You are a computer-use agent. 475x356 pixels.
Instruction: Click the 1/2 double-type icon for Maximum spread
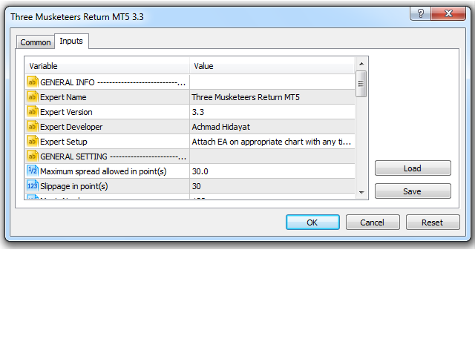(x=33, y=171)
